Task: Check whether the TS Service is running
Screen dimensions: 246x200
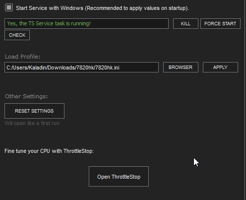Action: click(x=17, y=35)
